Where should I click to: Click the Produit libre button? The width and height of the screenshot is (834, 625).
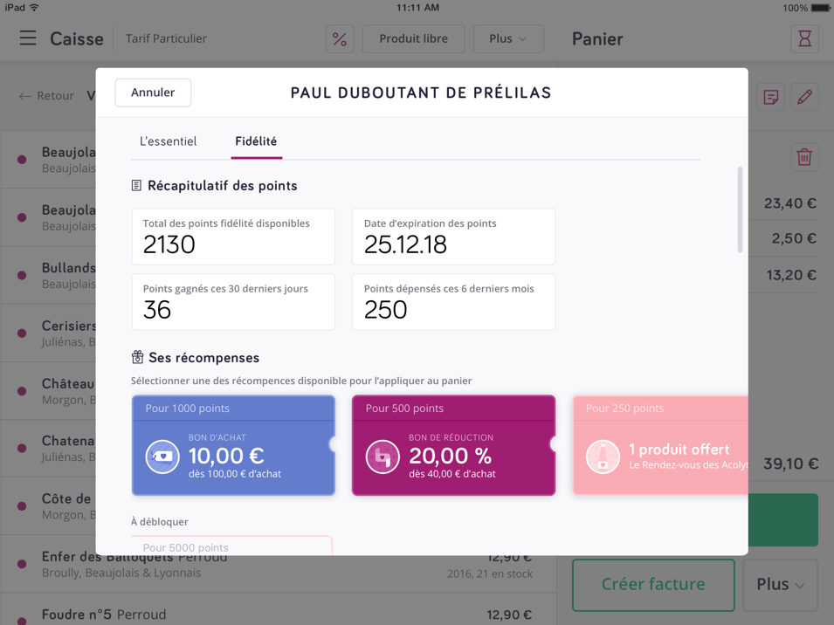[413, 39]
